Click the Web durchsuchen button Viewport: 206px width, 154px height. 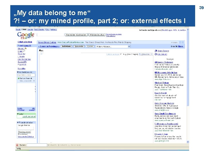pyautogui.click(x=97, y=35)
